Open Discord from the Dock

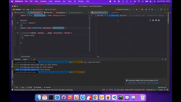pos(133,97)
